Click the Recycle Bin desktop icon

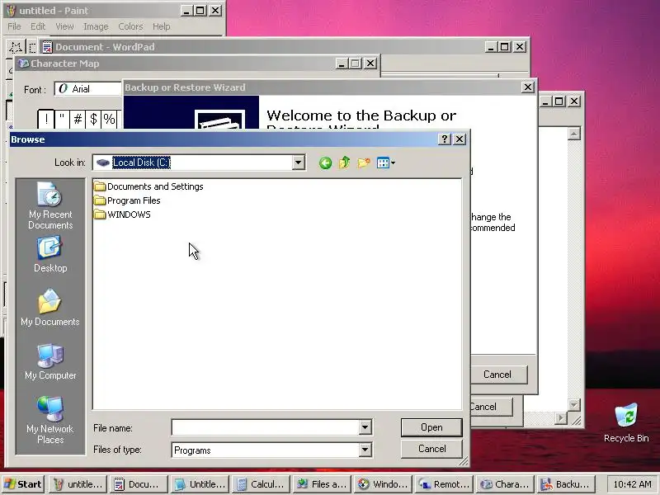626,422
